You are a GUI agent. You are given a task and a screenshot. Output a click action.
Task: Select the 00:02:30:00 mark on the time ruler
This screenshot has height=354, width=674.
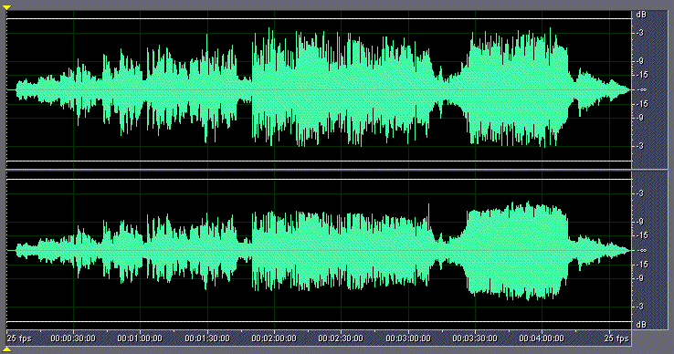[x=341, y=338]
